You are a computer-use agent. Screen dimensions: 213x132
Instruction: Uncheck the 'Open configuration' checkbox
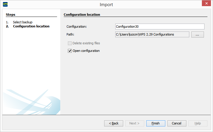click(70, 51)
